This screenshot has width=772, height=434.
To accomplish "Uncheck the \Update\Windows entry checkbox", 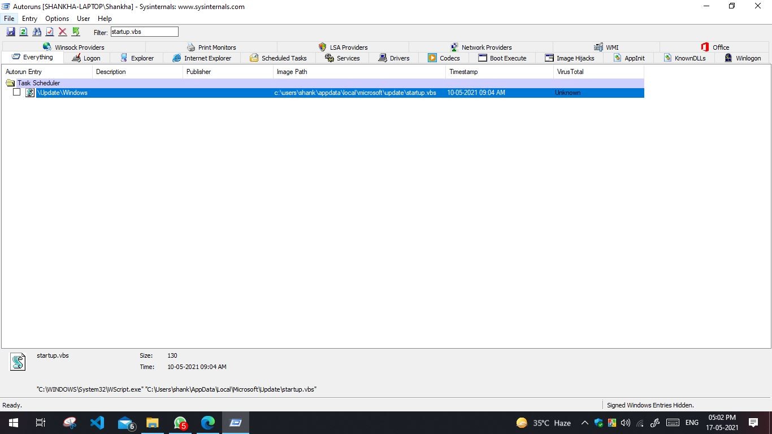I will [x=16, y=92].
